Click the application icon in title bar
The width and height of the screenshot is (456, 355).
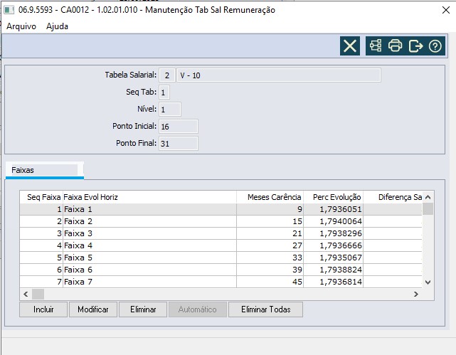(9, 10)
